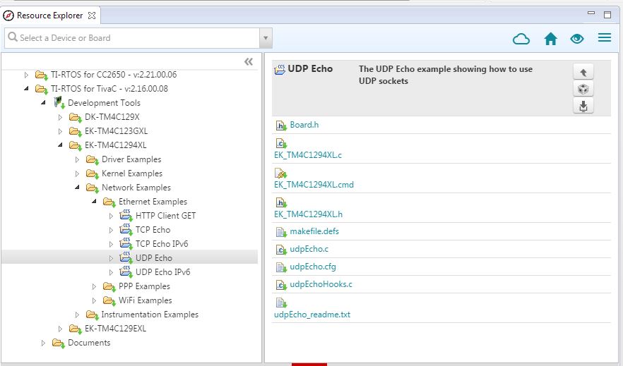
Task: Expand the PPP Examples folder
Action: coord(94,286)
